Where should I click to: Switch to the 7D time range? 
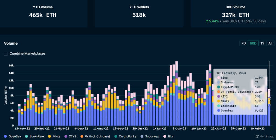pyautogui.click(x=243, y=43)
